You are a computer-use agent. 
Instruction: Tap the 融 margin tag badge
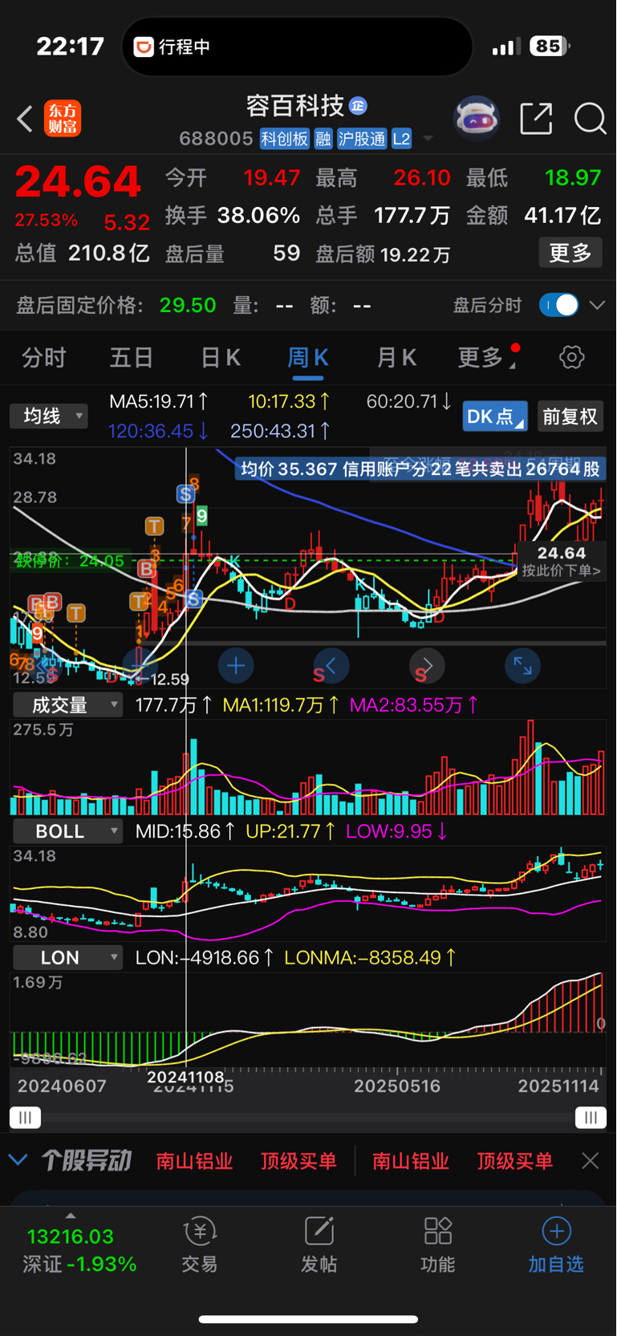click(323, 139)
